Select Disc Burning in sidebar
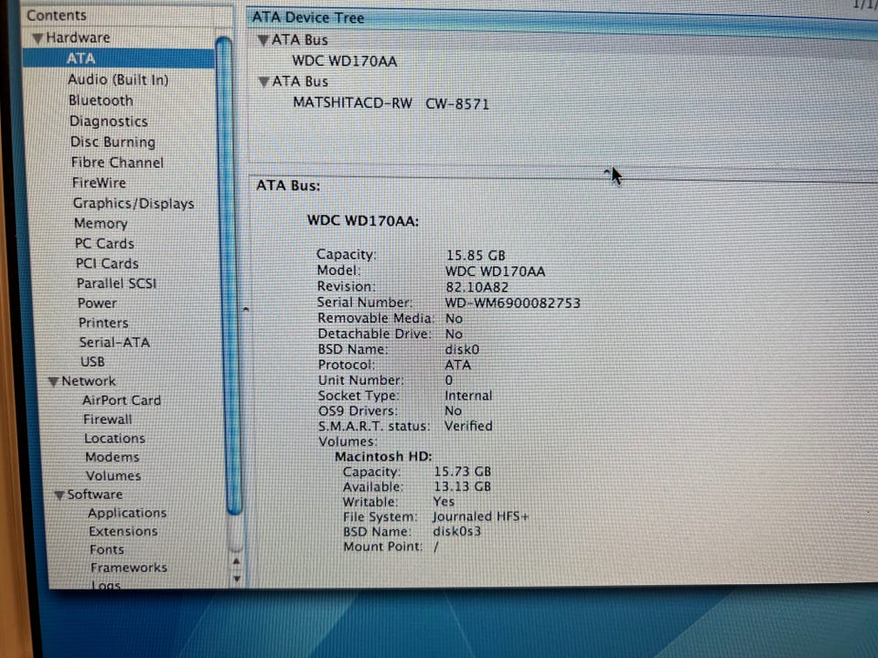This screenshot has width=878, height=658. tap(112, 143)
